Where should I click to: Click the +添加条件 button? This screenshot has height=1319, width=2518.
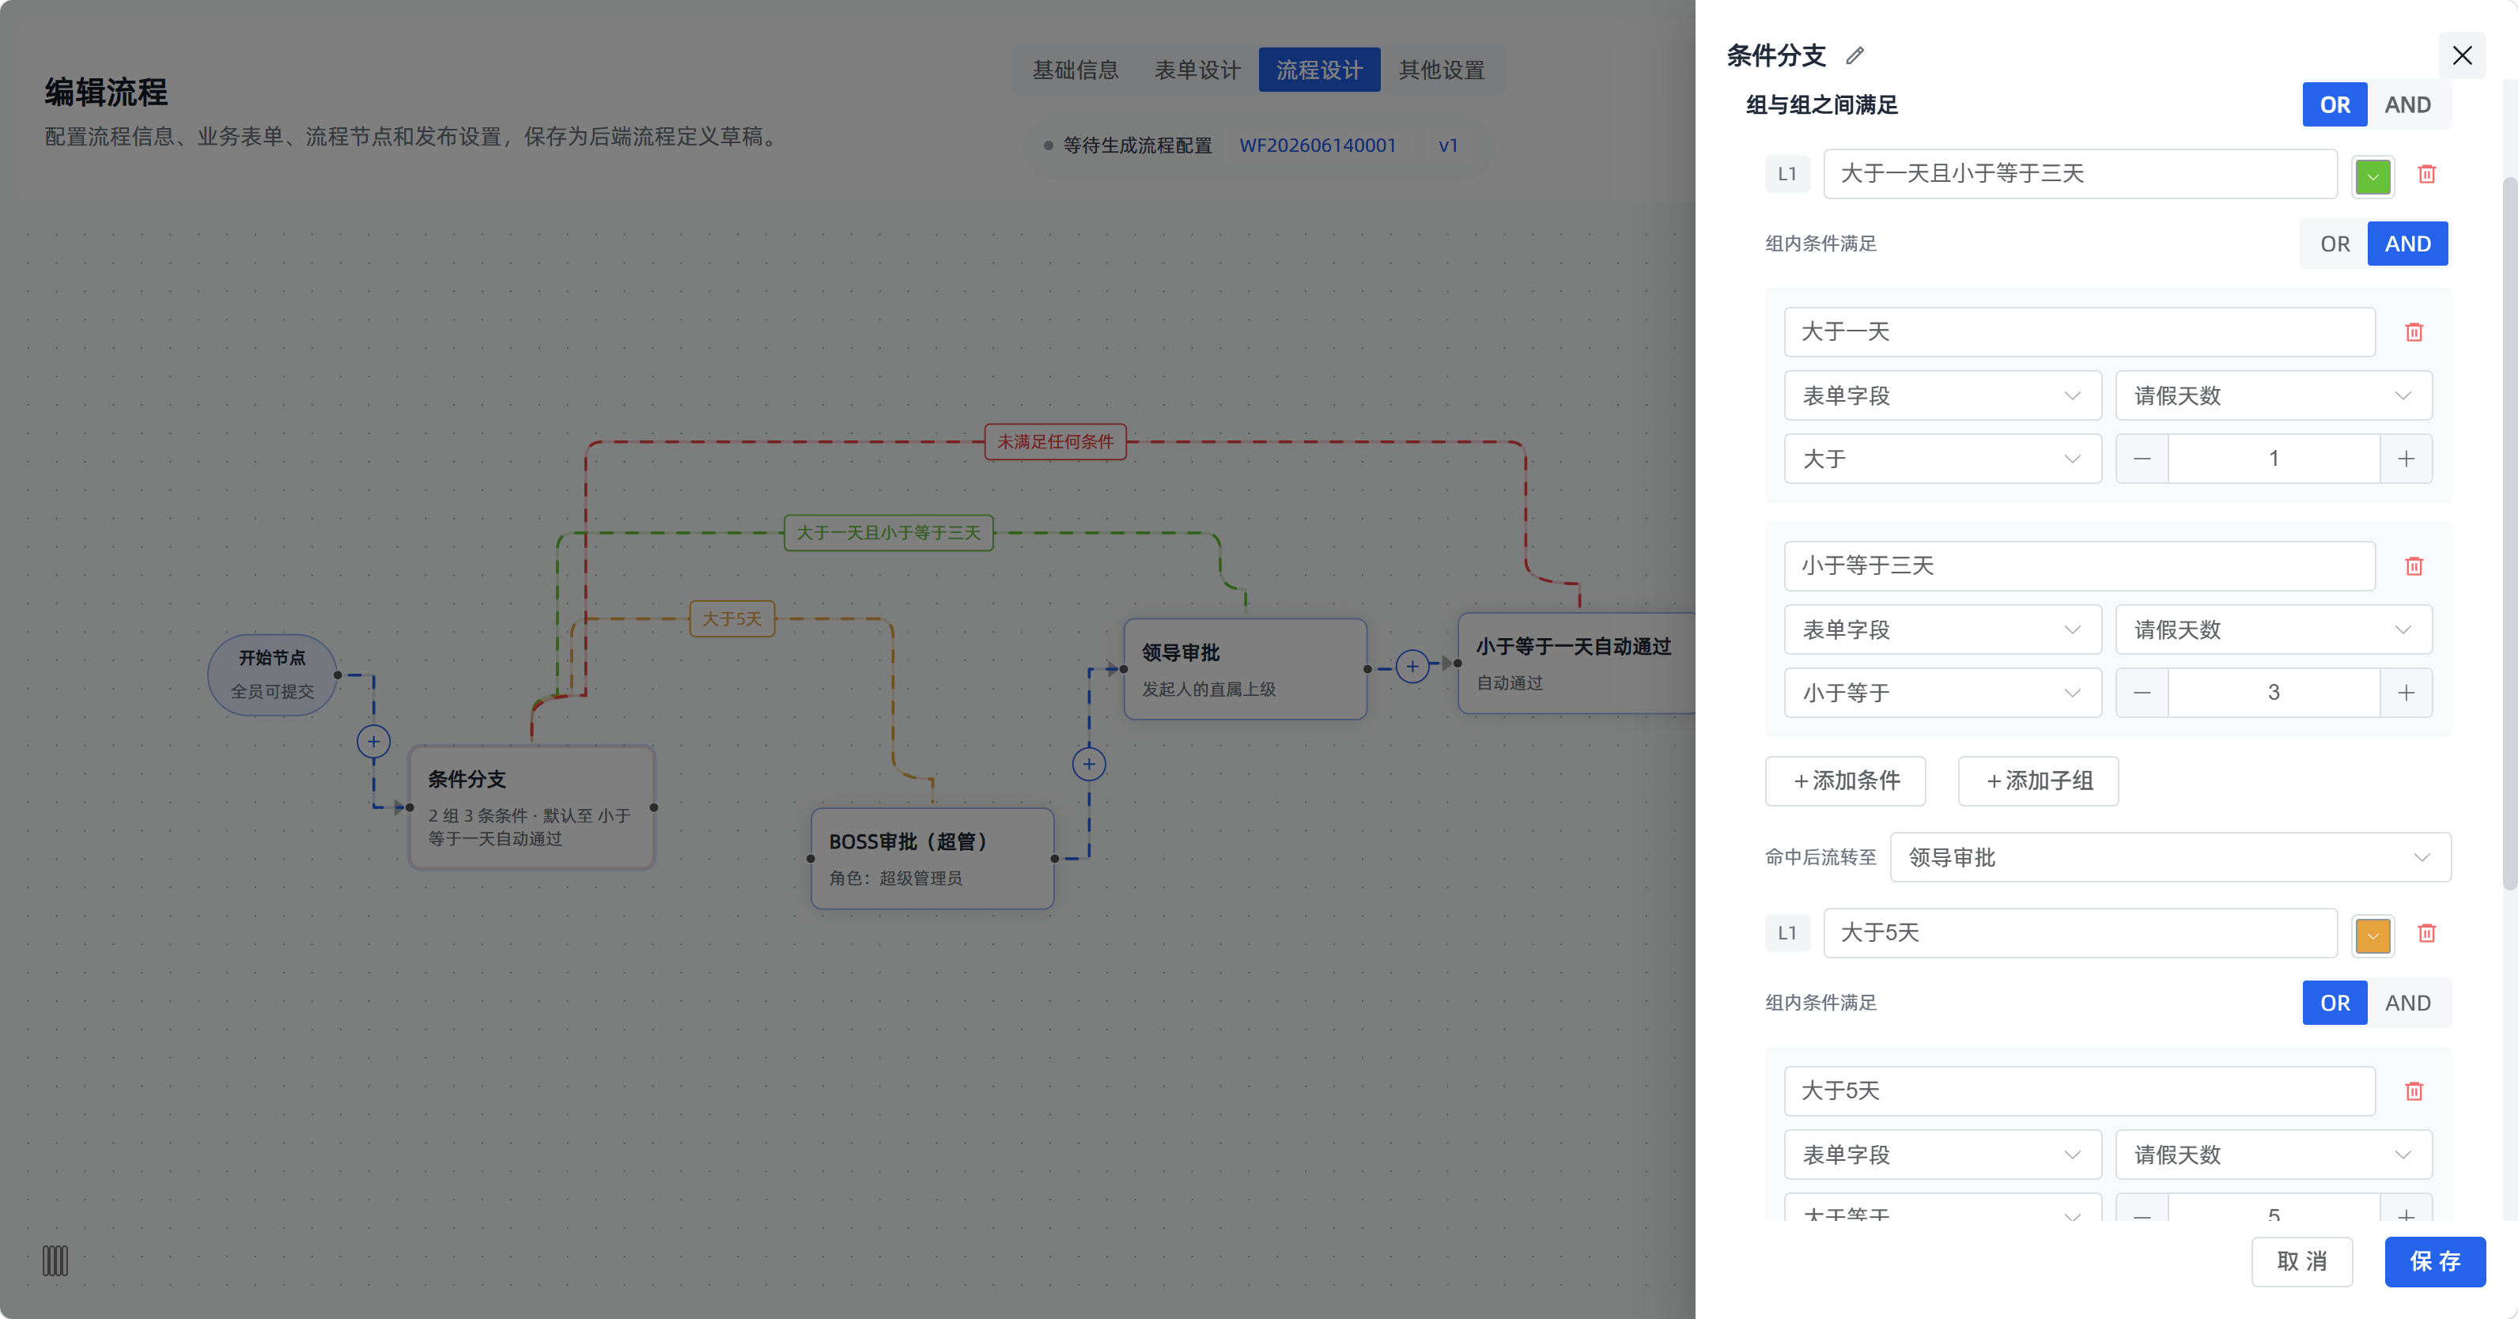[x=1846, y=780]
